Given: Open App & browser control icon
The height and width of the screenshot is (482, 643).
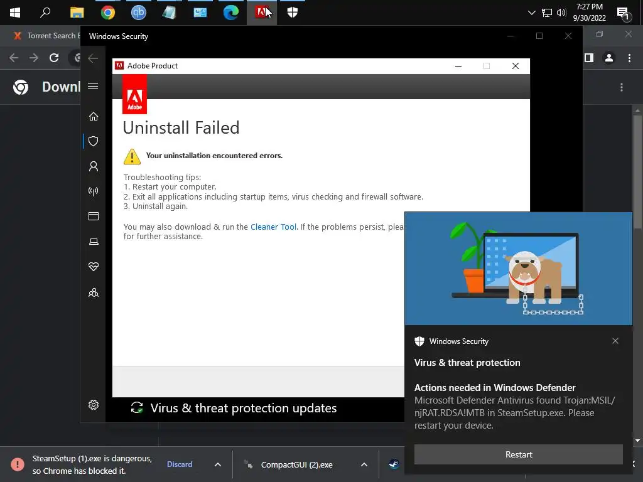Looking at the screenshot, I should pyautogui.click(x=94, y=216).
